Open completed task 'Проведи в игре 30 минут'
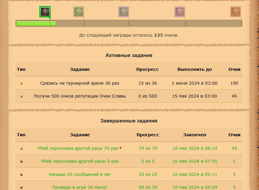This screenshot has height=190, width=259. [x=80, y=187]
